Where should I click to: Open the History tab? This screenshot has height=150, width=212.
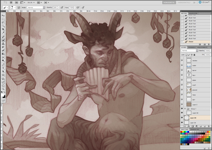pyautogui.click(x=184, y=13)
